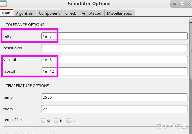Screen dimensions: 192x134
Task: Open the Miscellaneous tab
Action: click(119, 13)
